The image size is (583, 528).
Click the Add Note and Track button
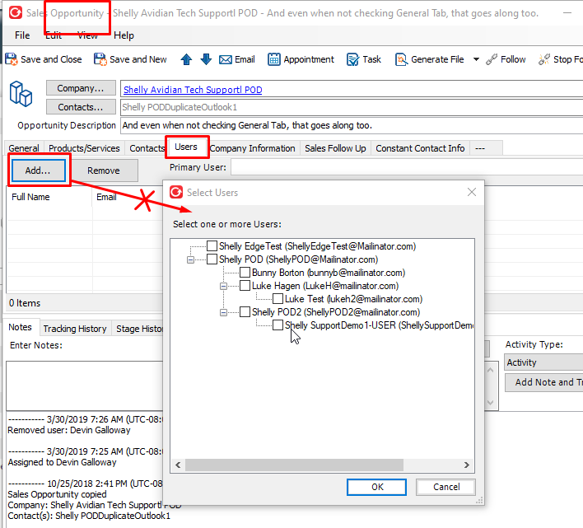544,382
